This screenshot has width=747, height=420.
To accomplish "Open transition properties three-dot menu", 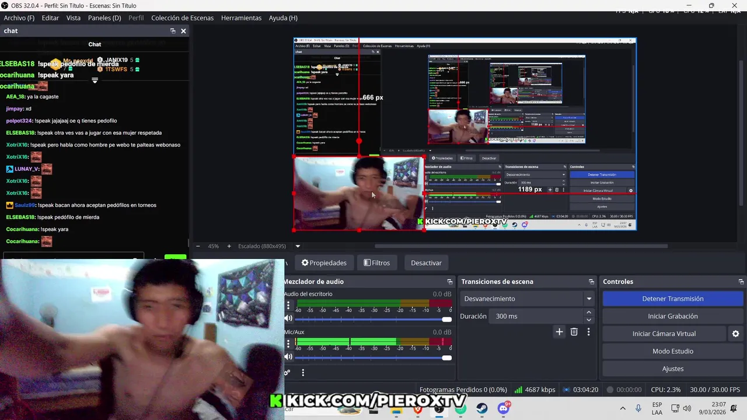I will 588,332.
